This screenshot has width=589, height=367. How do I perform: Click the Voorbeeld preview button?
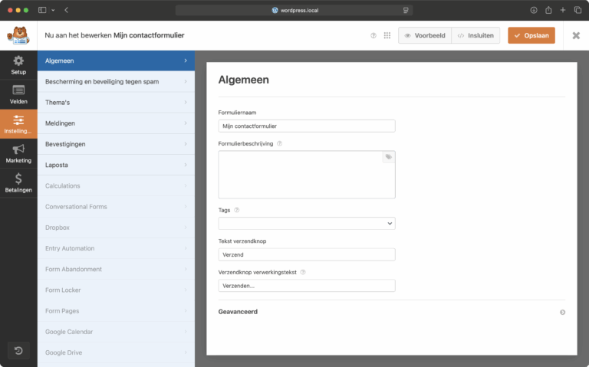click(x=424, y=35)
